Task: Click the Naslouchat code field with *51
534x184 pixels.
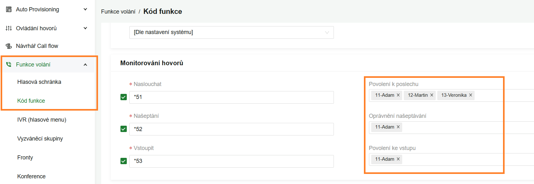Action: pos(231,97)
